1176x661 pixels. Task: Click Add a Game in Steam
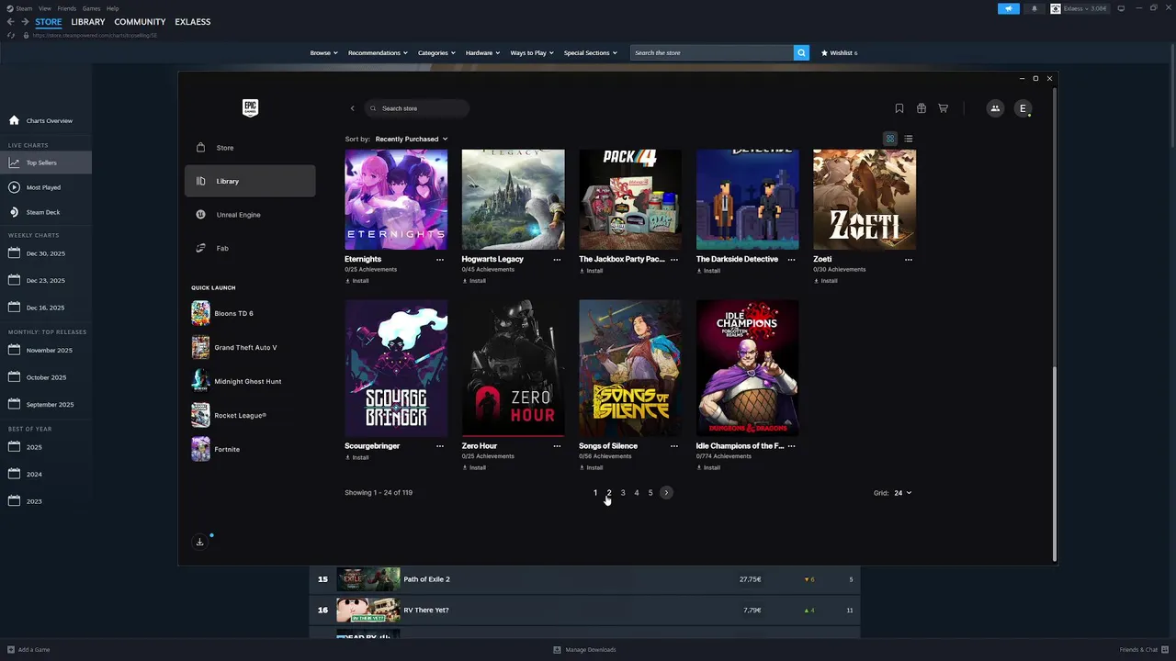point(28,650)
